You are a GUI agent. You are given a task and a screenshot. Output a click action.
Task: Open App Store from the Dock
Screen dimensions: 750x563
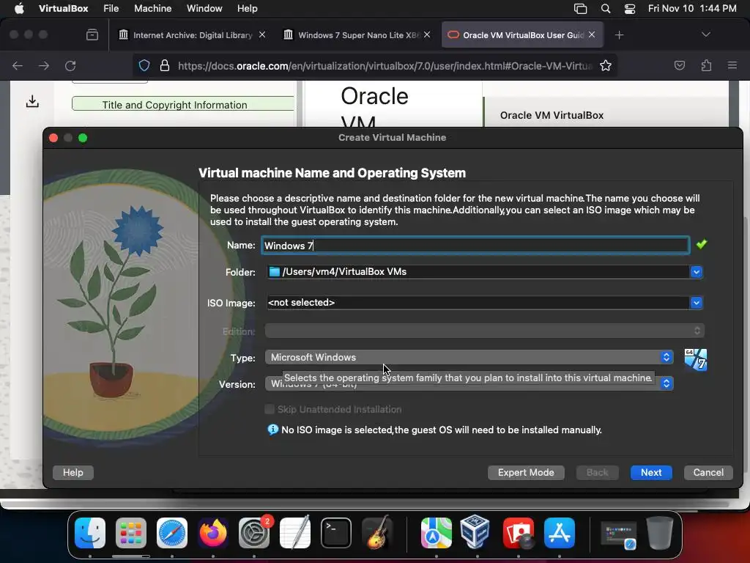click(559, 533)
